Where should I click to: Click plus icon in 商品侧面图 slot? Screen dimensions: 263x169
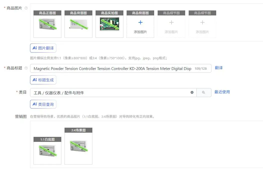[x=140, y=22]
